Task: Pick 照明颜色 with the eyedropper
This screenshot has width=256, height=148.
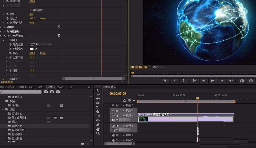Action: click(36, 49)
